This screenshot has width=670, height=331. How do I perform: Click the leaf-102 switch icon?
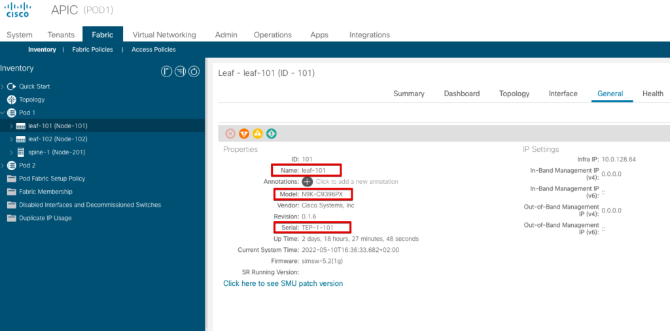click(x=21, y=139)
